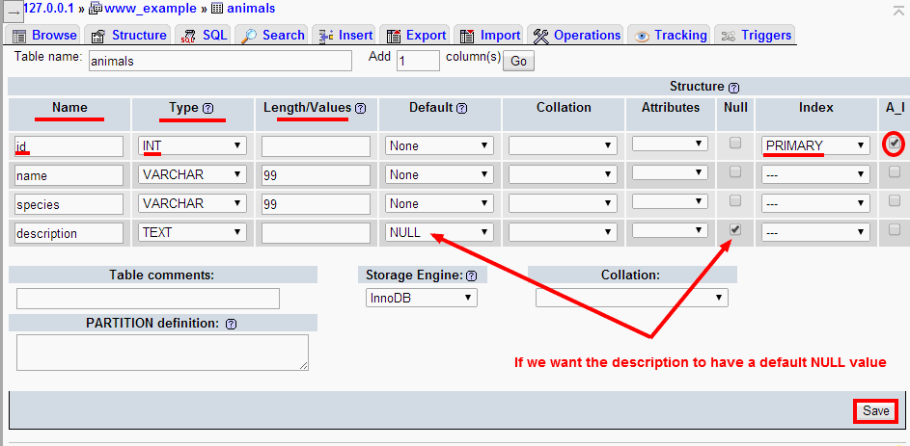The width and height of the screenshot is (910, 446).
Task: Open the Insert tab
Action: click(x=345, y=35)
